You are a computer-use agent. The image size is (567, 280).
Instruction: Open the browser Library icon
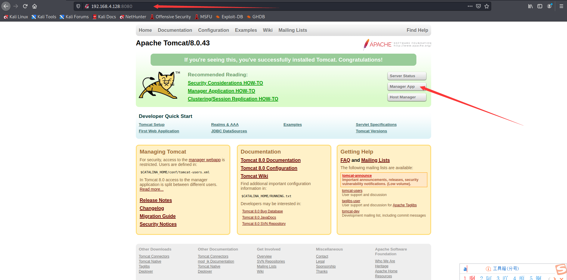click(x=530, y=6)
